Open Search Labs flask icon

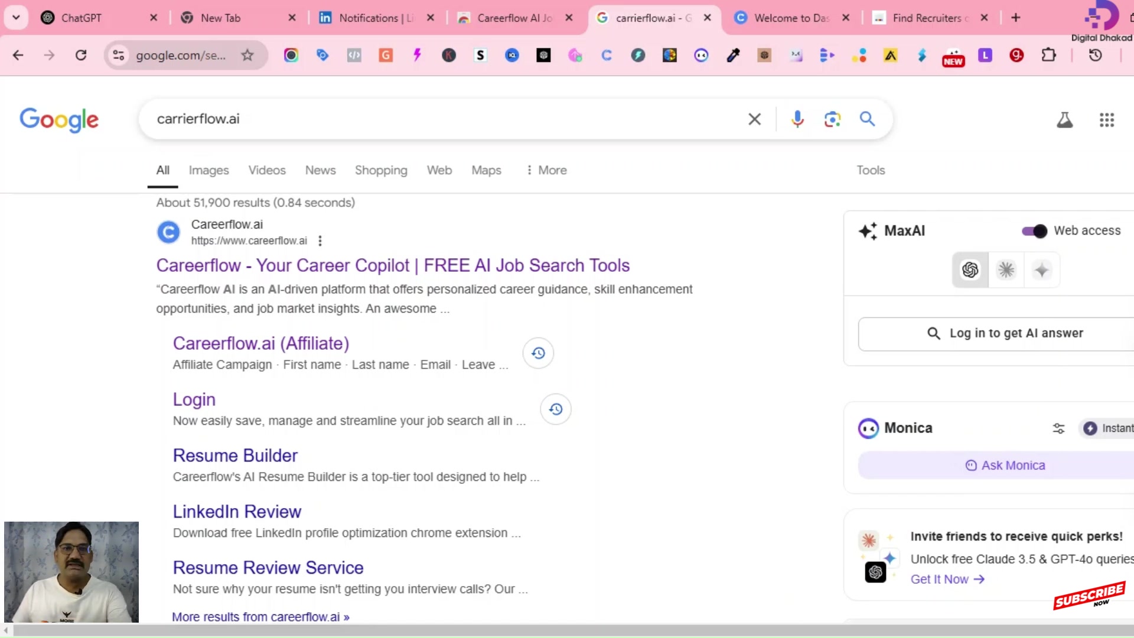tap(1064, 120)
